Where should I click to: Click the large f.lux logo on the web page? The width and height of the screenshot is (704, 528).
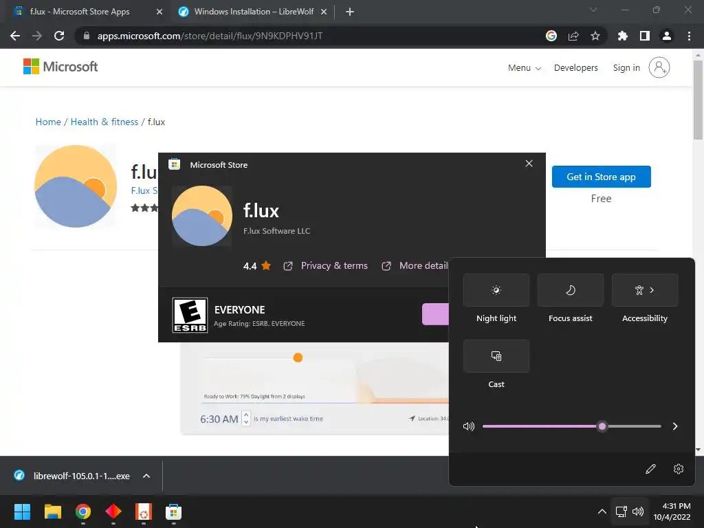pyautogui.click(x=76, y=186)
